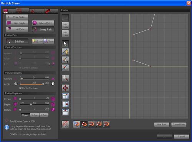Close the Particle Storm window

[x=189, y=3]
